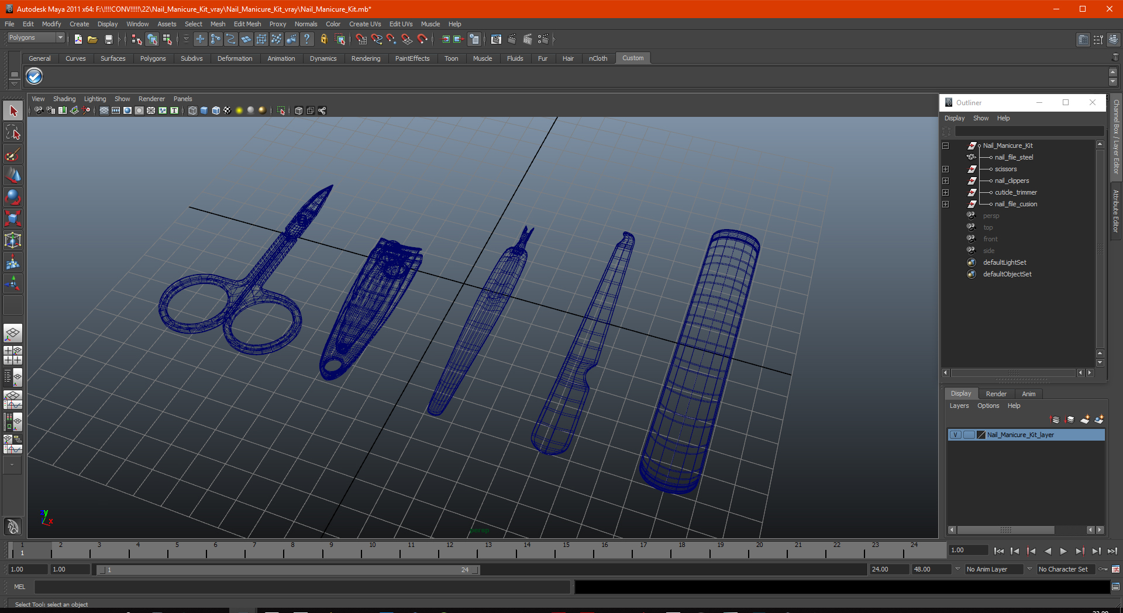Go to start of playback range
1123x613 pixels.
pos(999,550)
